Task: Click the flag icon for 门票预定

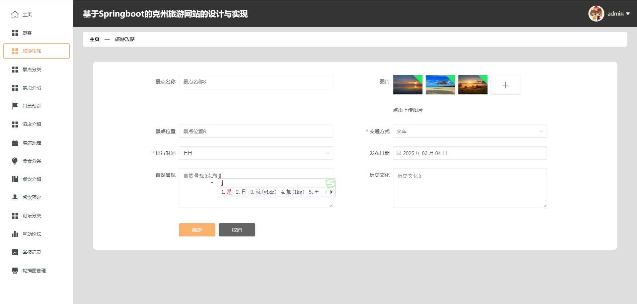Action: click(15, 106)
